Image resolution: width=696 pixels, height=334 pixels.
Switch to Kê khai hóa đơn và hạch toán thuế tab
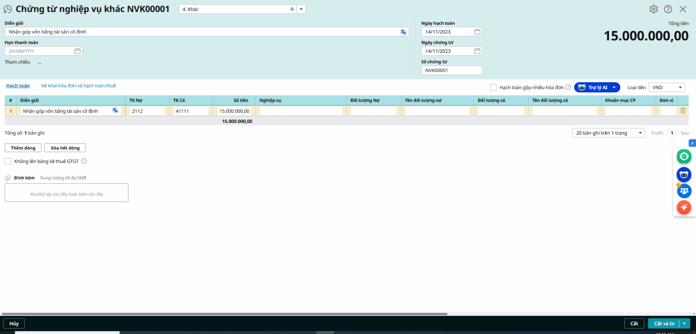coord(79,86)
